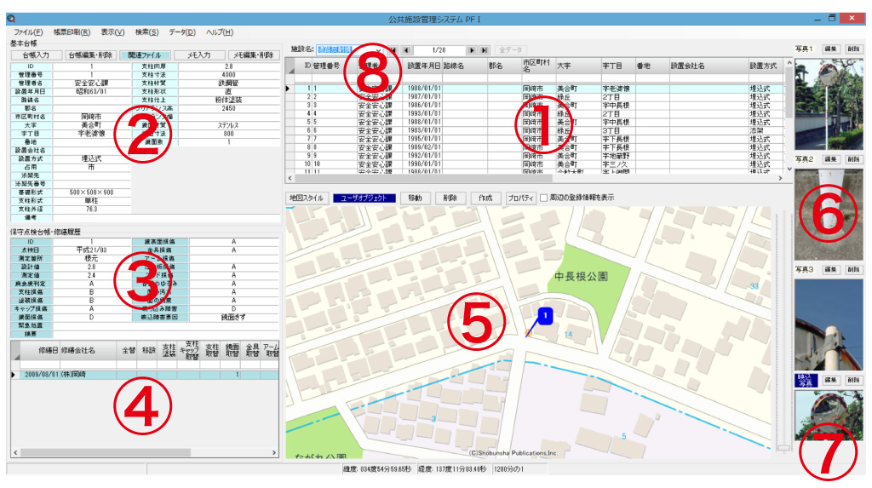Screen dimensions: 872x488
Task: Toggle the ユーザオブジェクト mode button
Action: [364, 198]
